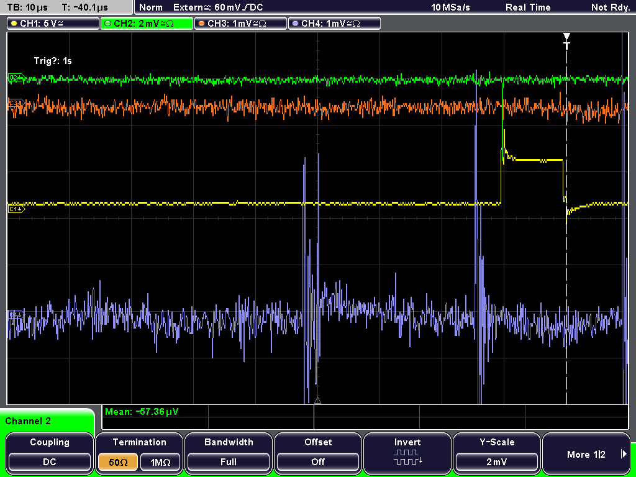636x477 pixels.
Task: Click the purple CH4 indicator dot
Action: pos(295,24)
